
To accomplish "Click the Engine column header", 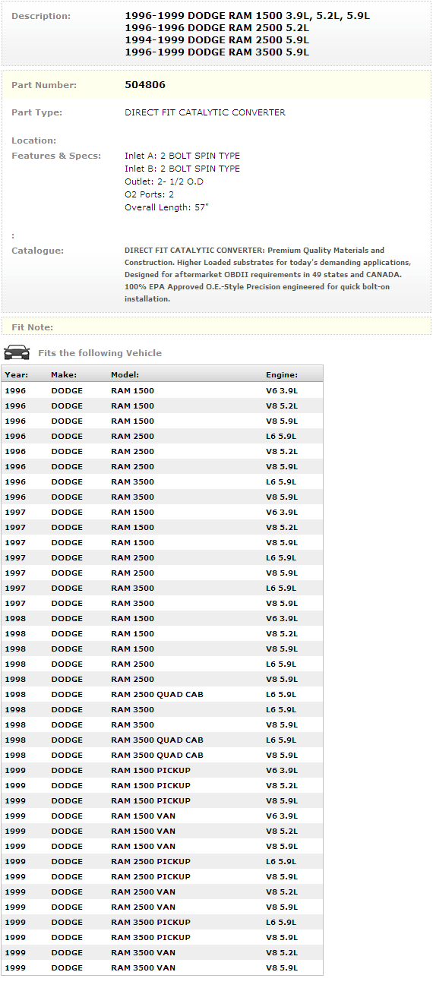I will tap(282, 375).
